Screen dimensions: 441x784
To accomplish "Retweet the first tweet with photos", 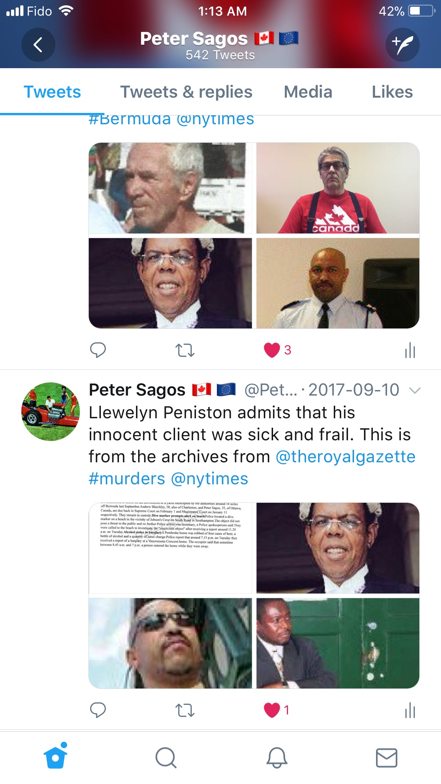I will (x=185, y=350).
